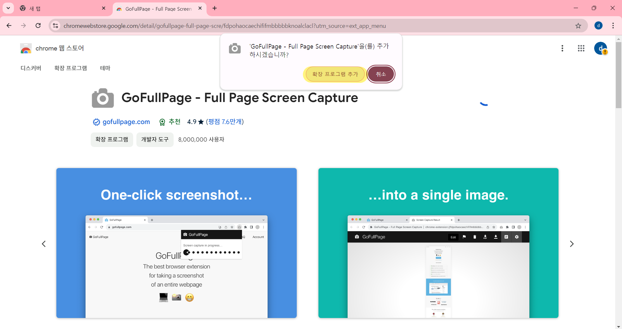Confirm with 확장 프로그램 추가 button
Screen dimensions: 622x329
click(x=335, y=74)
